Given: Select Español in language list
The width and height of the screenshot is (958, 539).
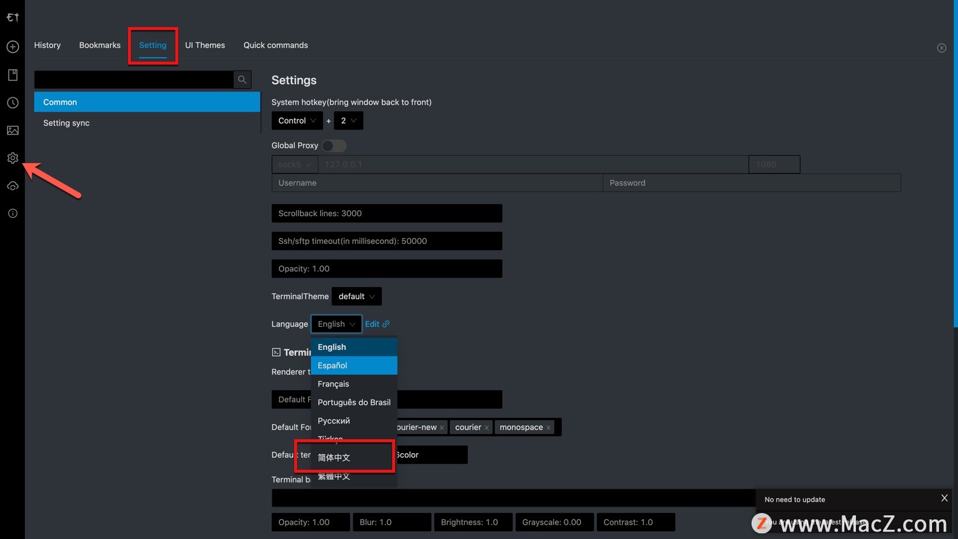Looking at the screenshot, I should [354, 365].
